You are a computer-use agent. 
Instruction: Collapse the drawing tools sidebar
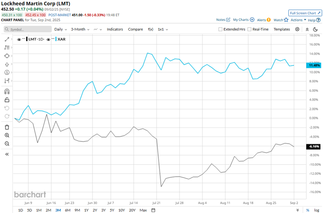tap(7, 154)
